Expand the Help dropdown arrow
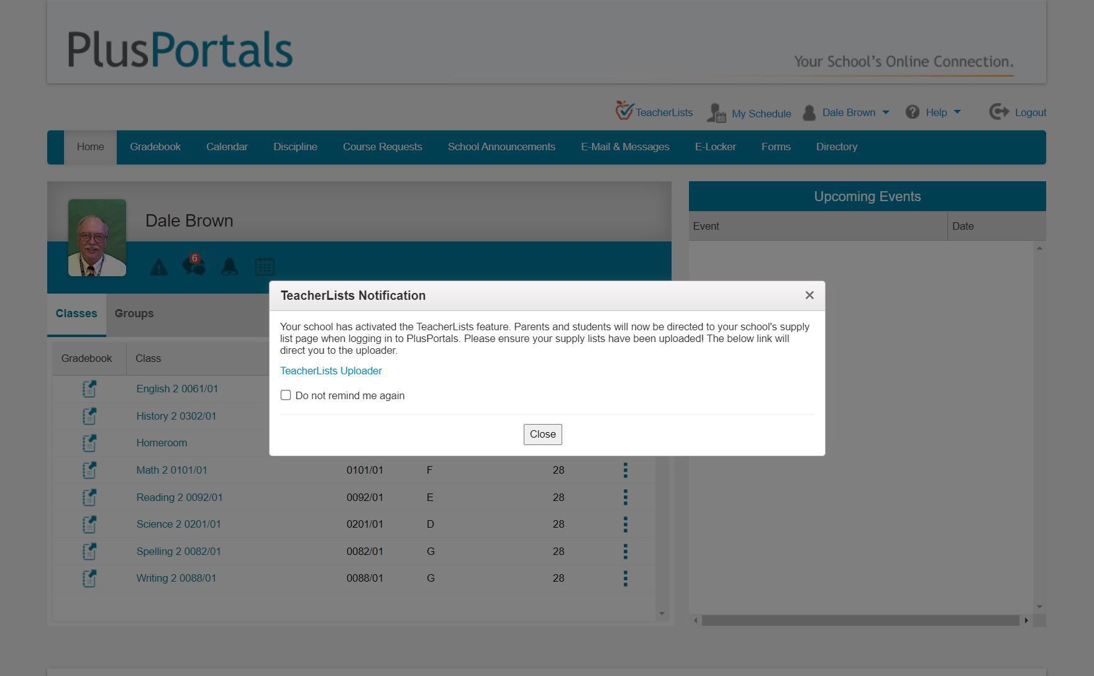 [x=957, y=112]
